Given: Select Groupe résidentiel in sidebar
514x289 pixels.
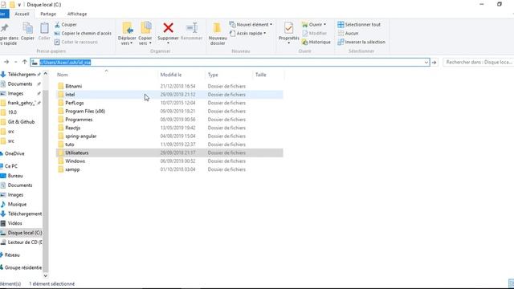Looking at the screenshot, I should pos(21,267).
